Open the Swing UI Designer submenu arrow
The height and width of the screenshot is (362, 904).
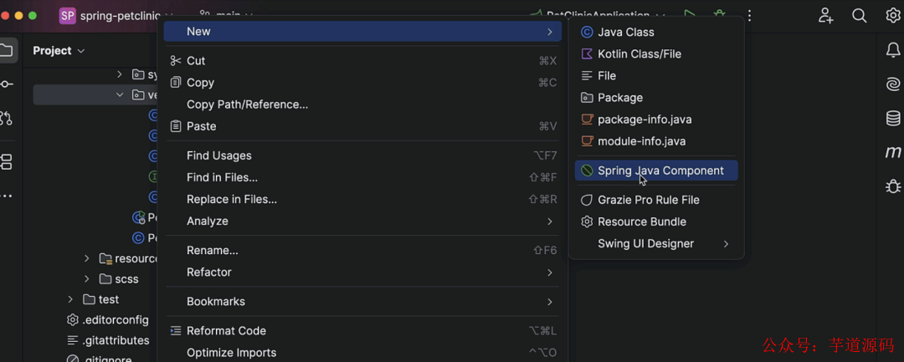coord(726,244)
